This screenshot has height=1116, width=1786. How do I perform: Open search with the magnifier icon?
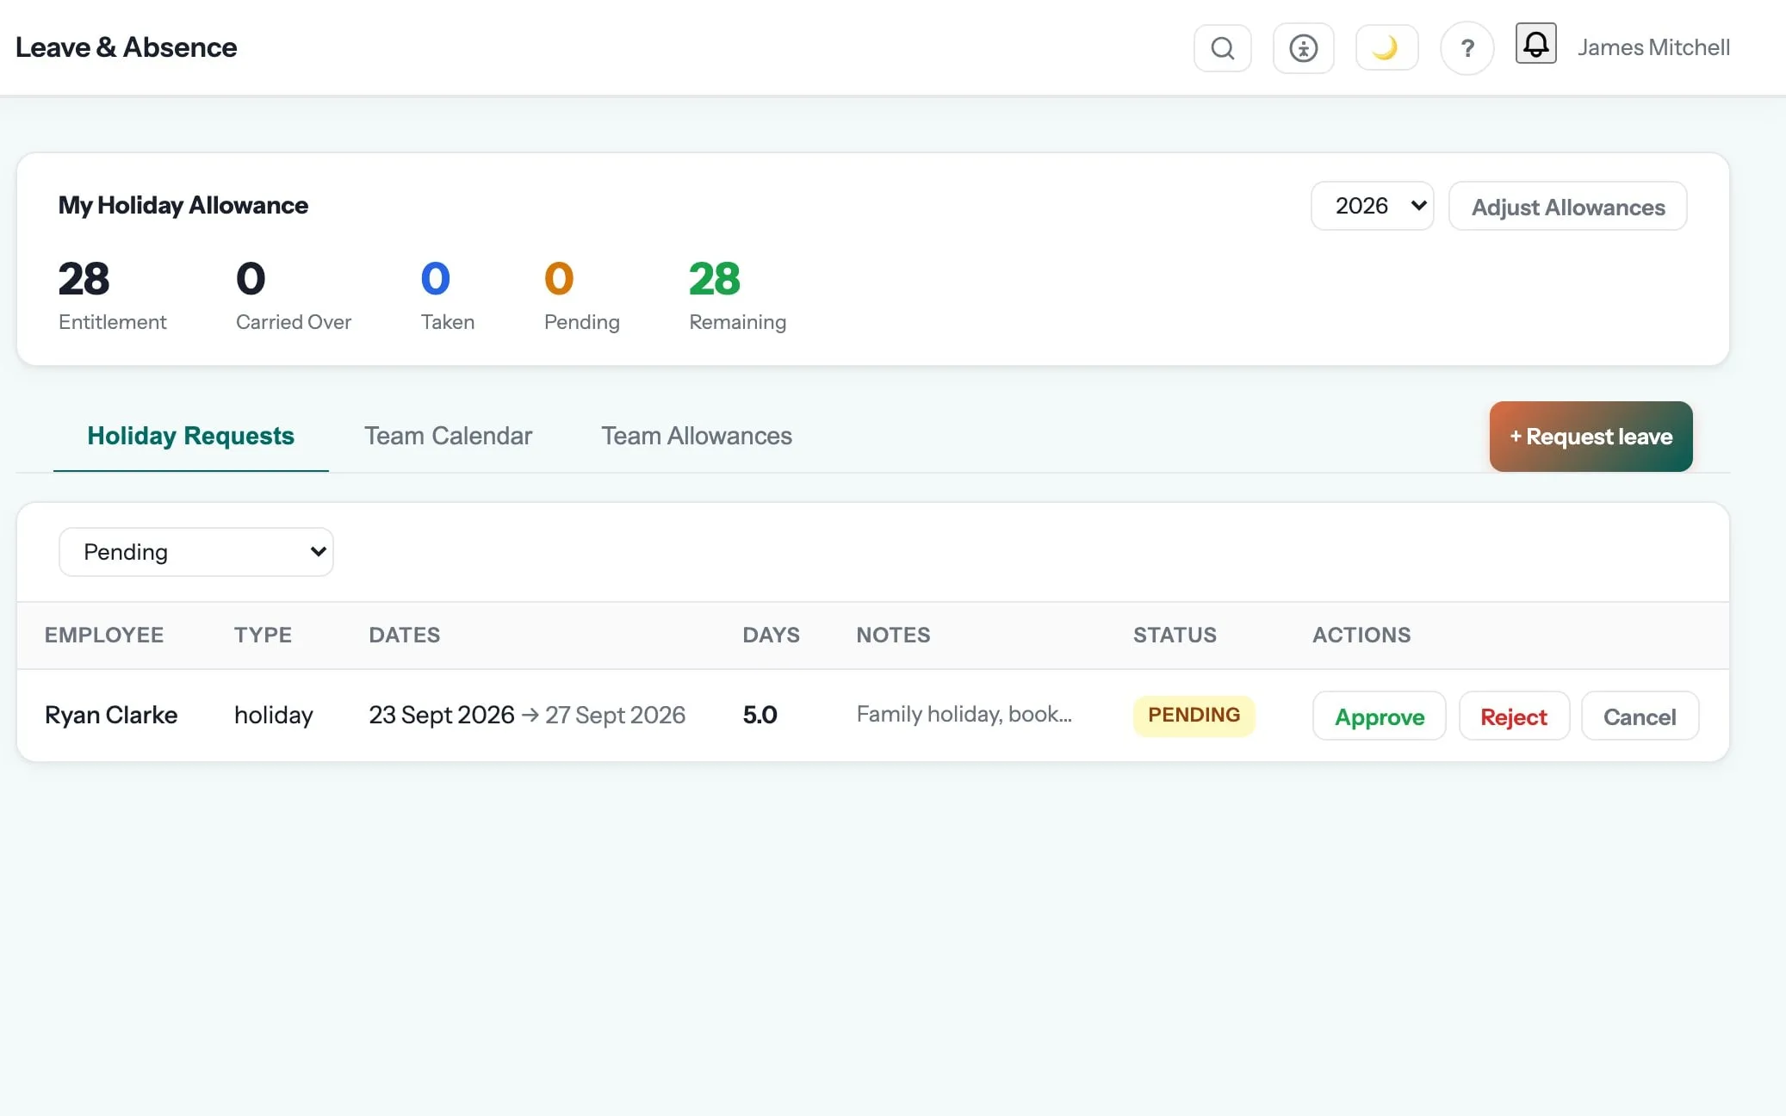(x=1222, y=48)
